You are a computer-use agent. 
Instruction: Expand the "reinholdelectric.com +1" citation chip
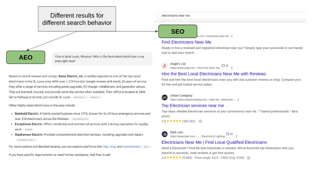click(x=27, y=140)
